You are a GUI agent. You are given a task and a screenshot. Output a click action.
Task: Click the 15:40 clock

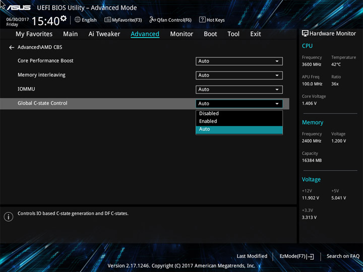point(46,21)
